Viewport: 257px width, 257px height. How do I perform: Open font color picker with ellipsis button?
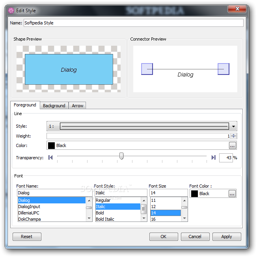tap(232, 194)
